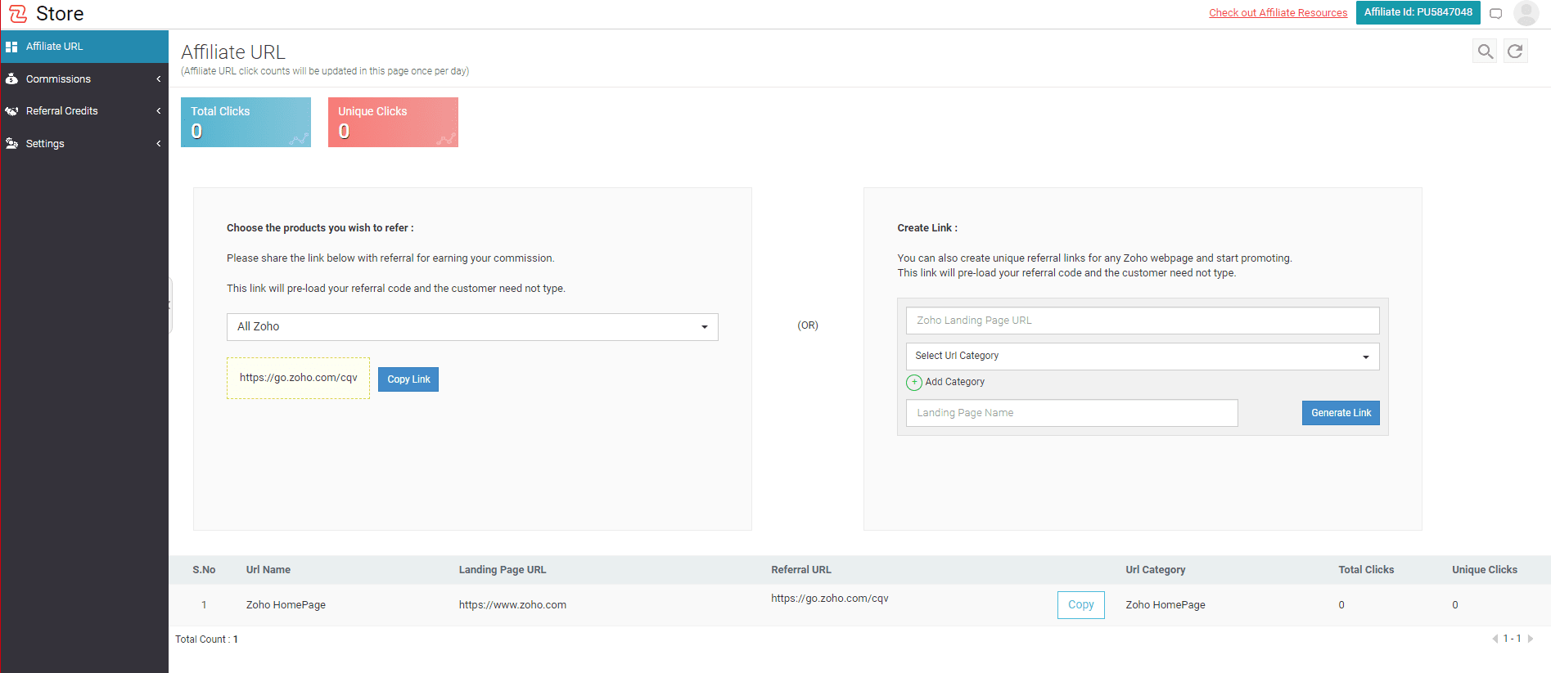Click the Zoho Store logo icon
Screen dimensions: 1551x673
pyautogui.click(x=18, y=13)
